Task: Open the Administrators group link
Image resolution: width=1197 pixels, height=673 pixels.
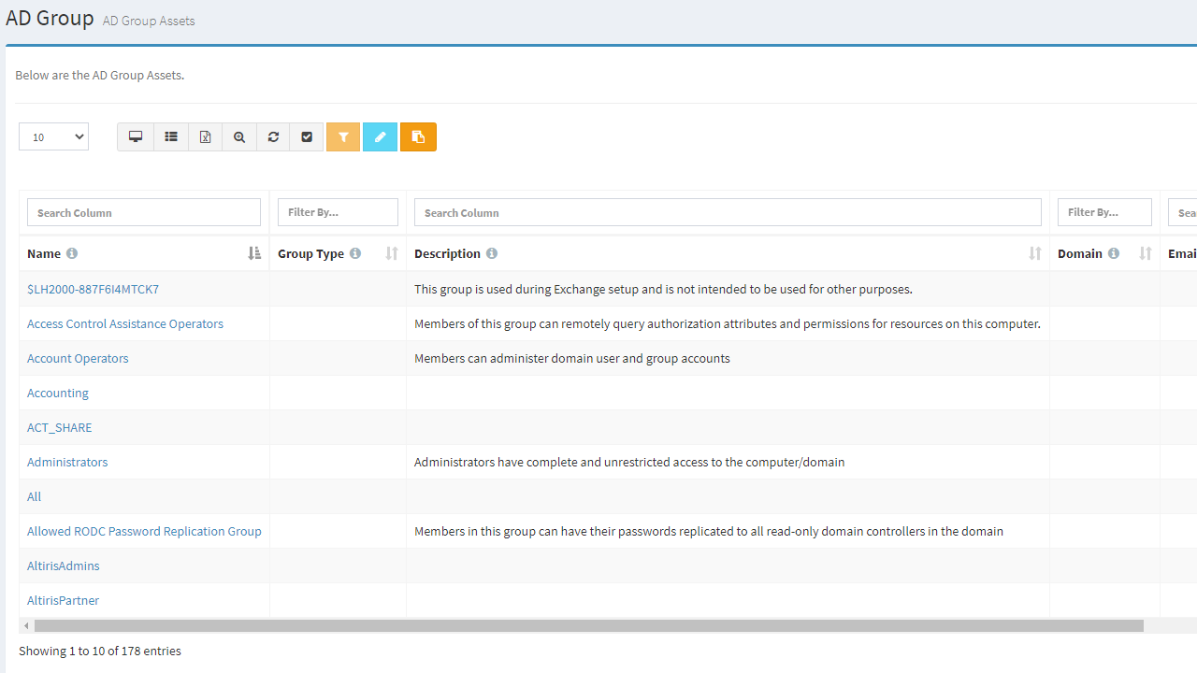Action: tap(67, 462)
